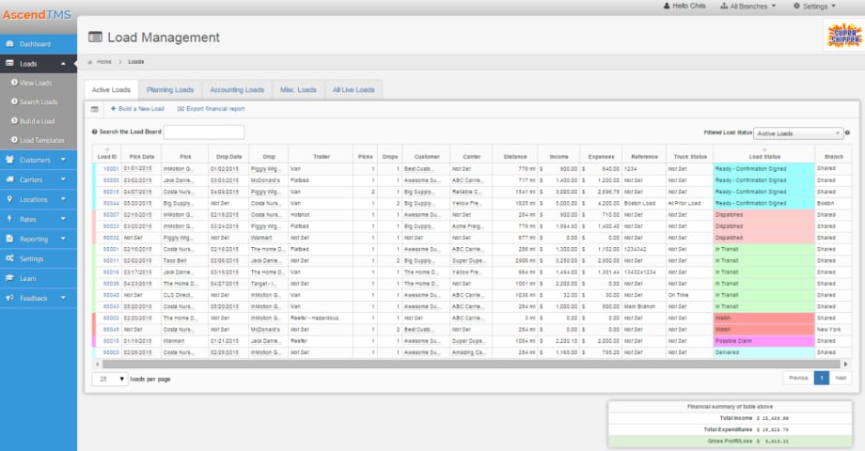Open the Filtered Load Status dropdown

point(797,132)
